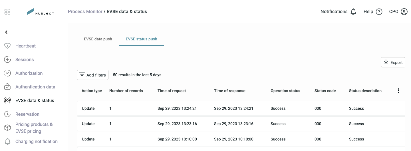The height and width of the screenshot is (151, 411).
Task: Click the Help label in header
Action: tap(368, 12)
